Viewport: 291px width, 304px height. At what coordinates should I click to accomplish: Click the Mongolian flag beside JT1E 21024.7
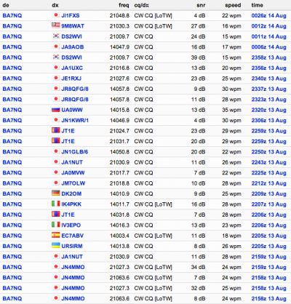pyautogui.click(x=56, y=130)
